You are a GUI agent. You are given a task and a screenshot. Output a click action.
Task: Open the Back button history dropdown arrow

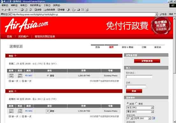(x=12, y=10)
